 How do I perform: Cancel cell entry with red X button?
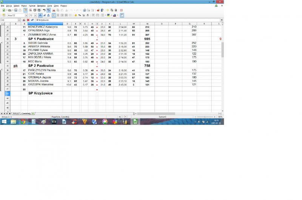click(x=28, y=20)
